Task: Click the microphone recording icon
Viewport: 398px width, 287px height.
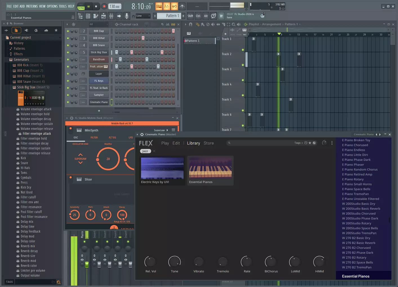Action: coord(127,16)
